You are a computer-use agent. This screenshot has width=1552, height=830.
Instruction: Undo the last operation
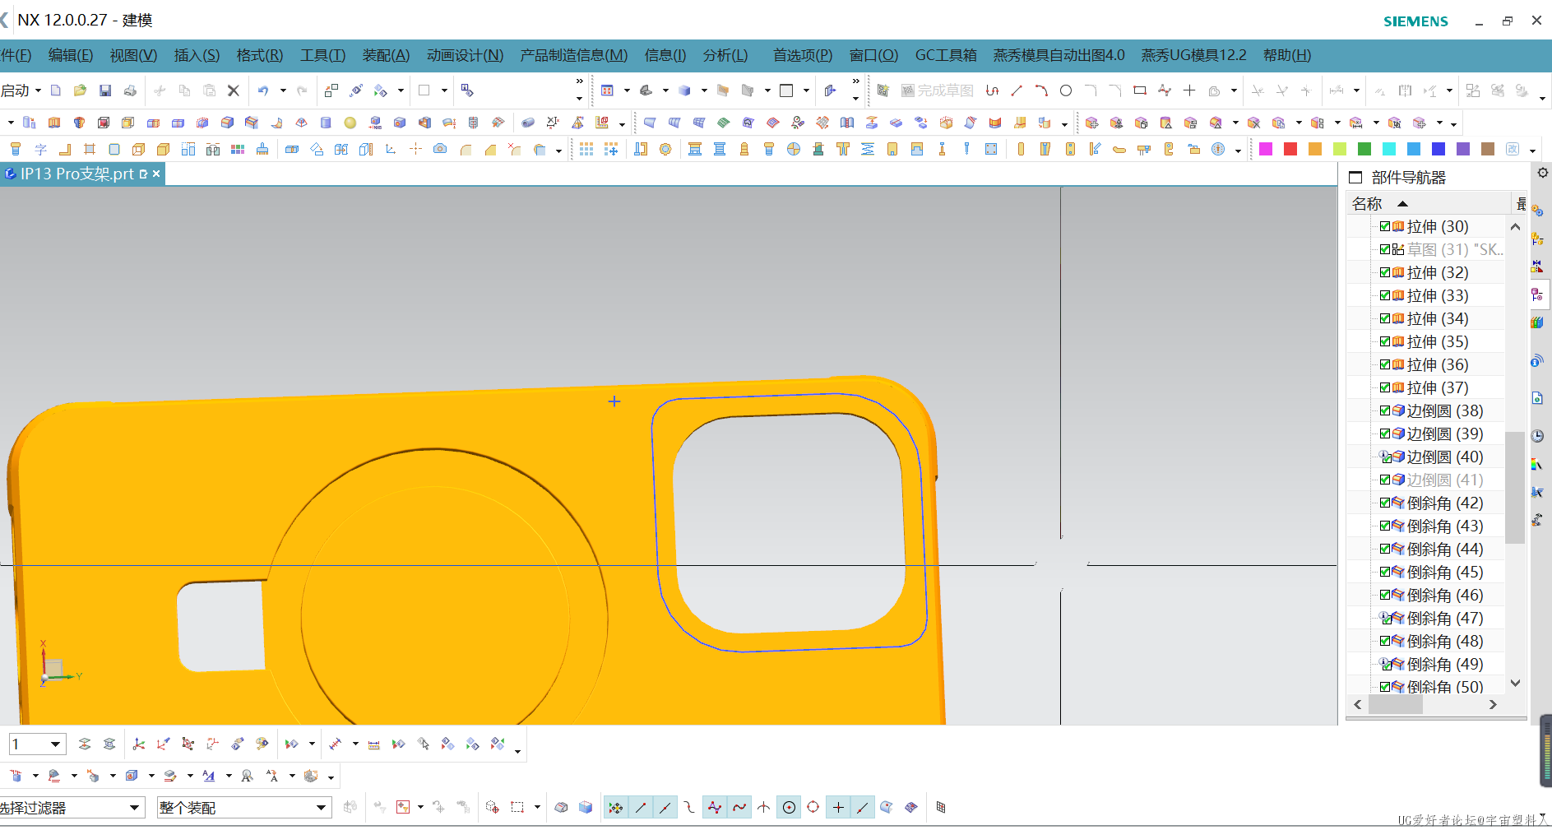263,90
